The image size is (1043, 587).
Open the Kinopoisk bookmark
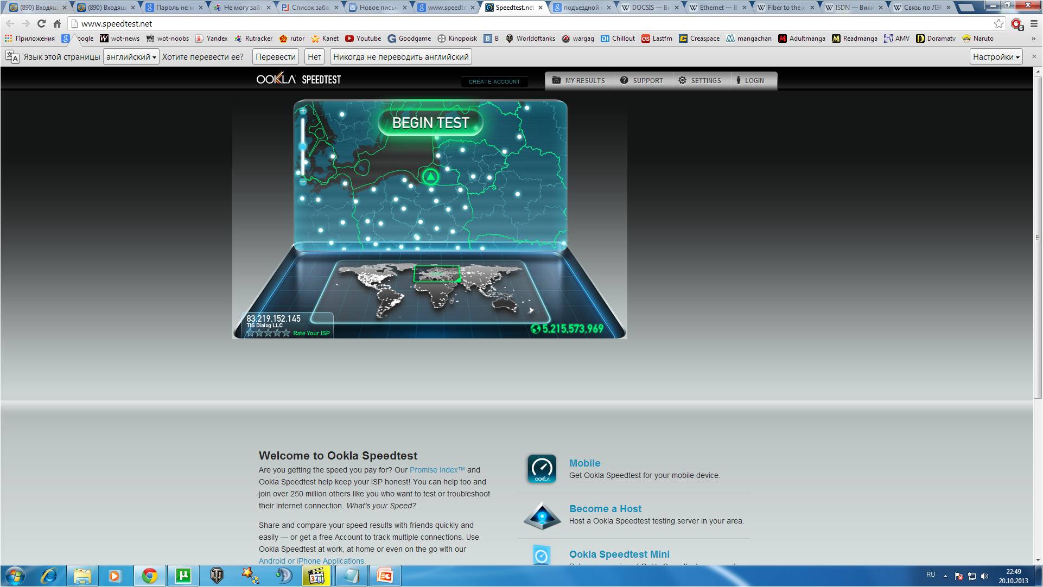coord(457,39)
